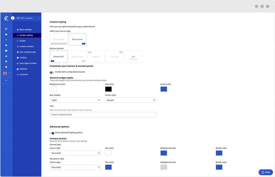Open the Corner style dropdown showing Square
Viewport: 275px width, 177px height.
pos(131,100)
